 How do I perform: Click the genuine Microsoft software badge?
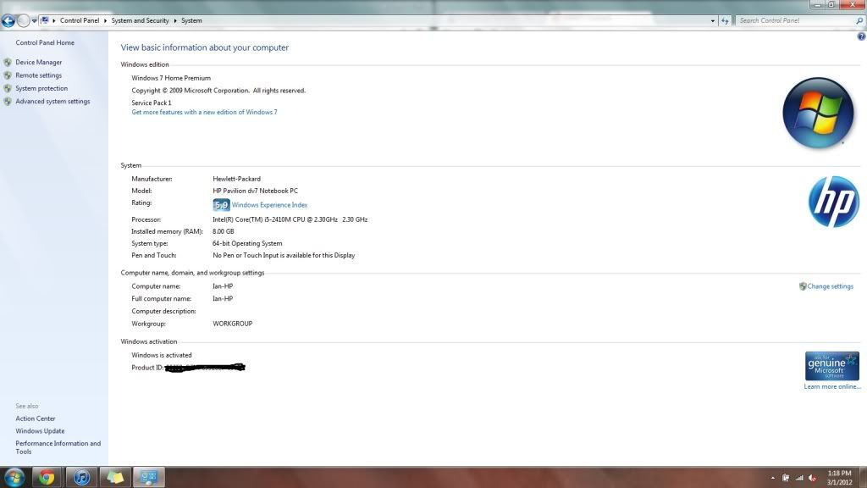pos(831,366)
